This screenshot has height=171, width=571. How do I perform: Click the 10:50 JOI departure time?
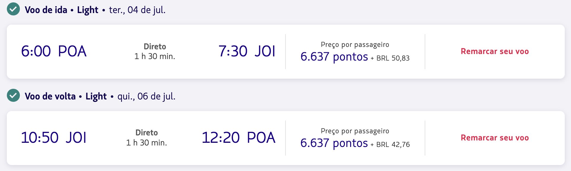(x=54, y=137)
